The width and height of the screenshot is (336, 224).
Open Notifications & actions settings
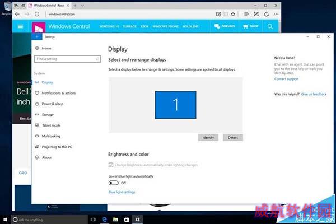[55, 93]
